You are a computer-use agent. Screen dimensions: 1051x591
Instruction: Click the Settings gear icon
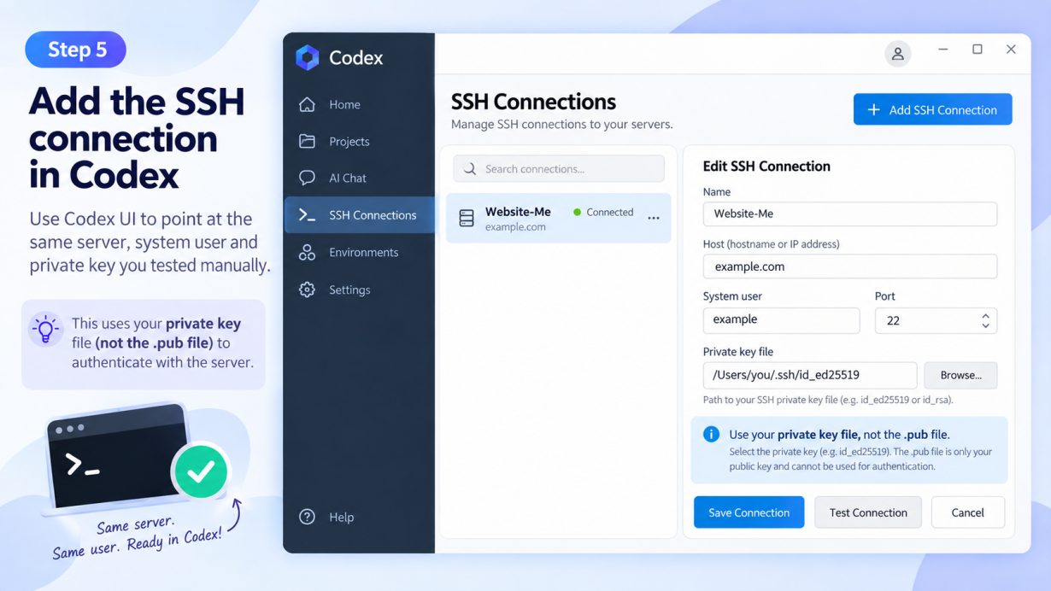tap(307, 290)
